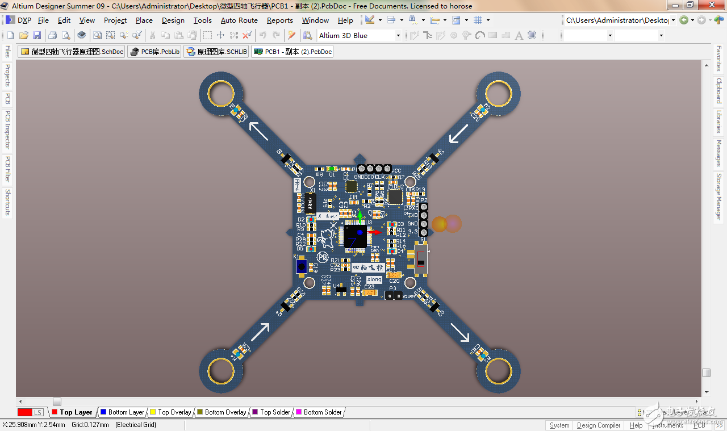The width and height of the screenshot is (727, 431).
Task: Click the Place Component chip icon
Action: [532, 35]
